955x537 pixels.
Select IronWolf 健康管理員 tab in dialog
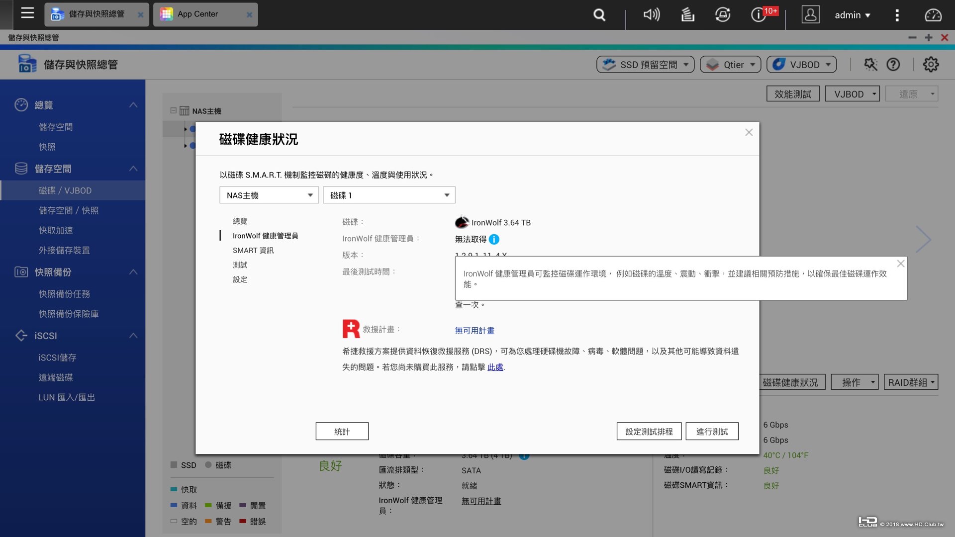coord(265,235)
